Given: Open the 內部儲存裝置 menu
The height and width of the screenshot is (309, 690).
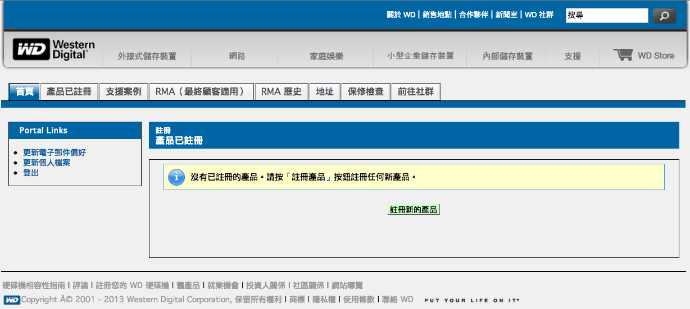Looking at the screenshot, I should [508, 56].
